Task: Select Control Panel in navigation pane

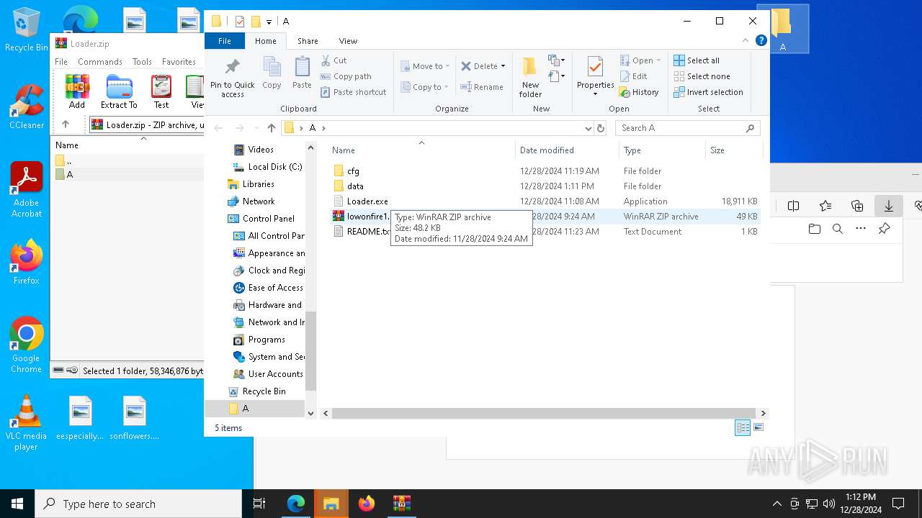Action: (x=261, y=219)
